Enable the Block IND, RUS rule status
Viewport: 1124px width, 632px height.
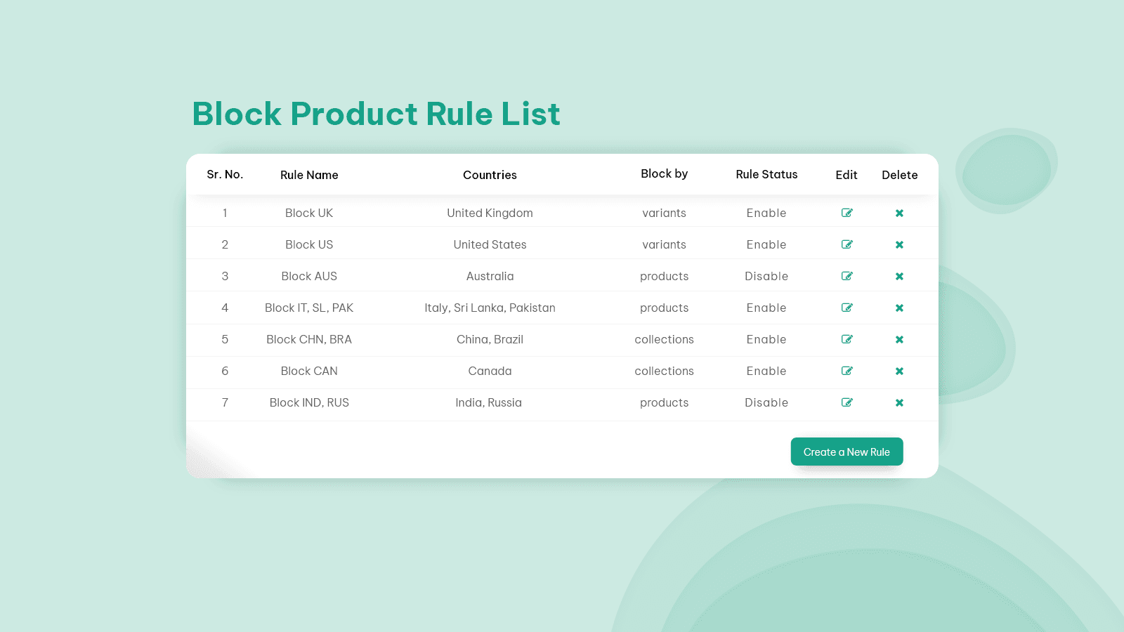pyautogui.click(x=766, y=402)
